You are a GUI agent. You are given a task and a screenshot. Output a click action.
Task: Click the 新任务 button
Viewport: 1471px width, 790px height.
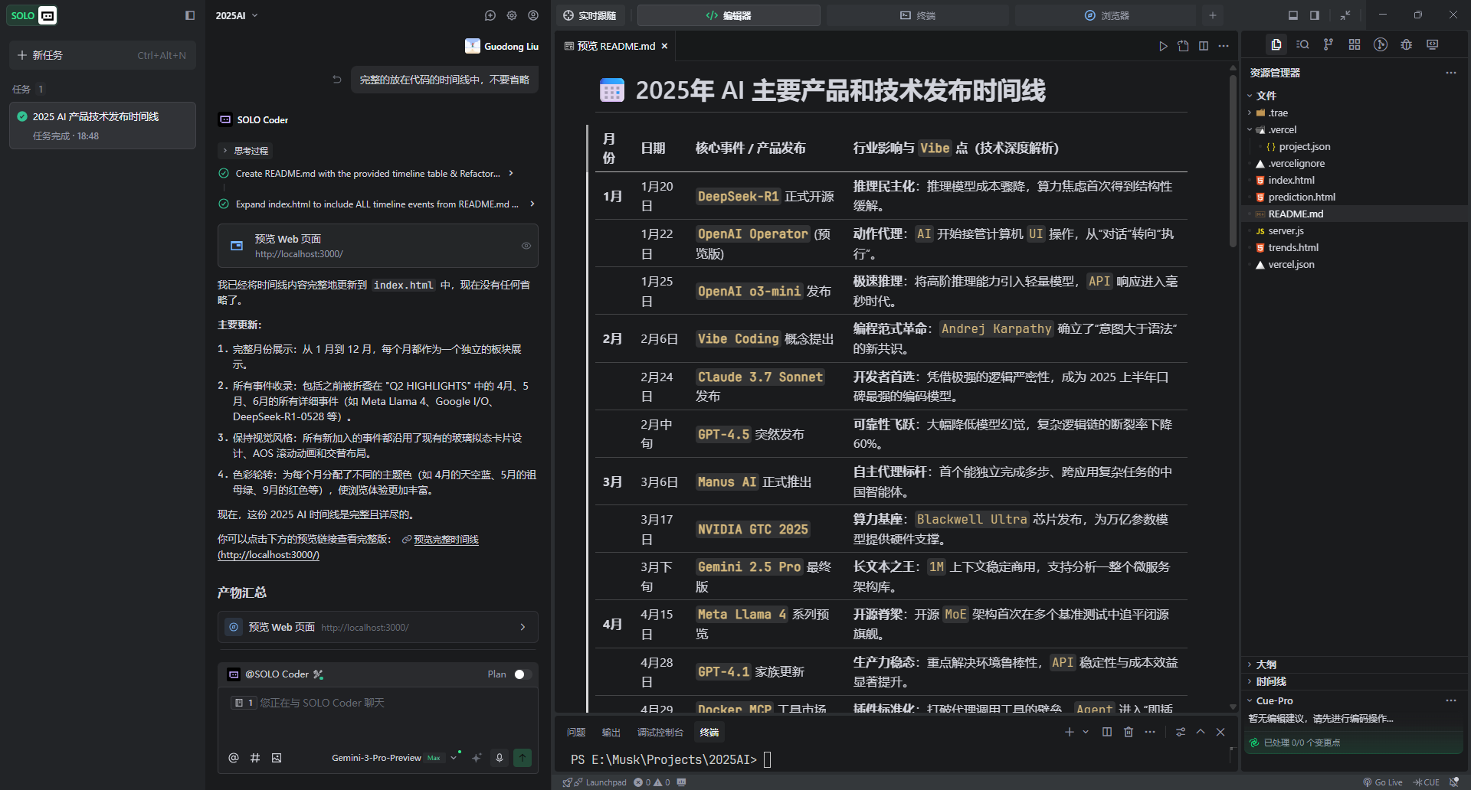pos(103,55)
